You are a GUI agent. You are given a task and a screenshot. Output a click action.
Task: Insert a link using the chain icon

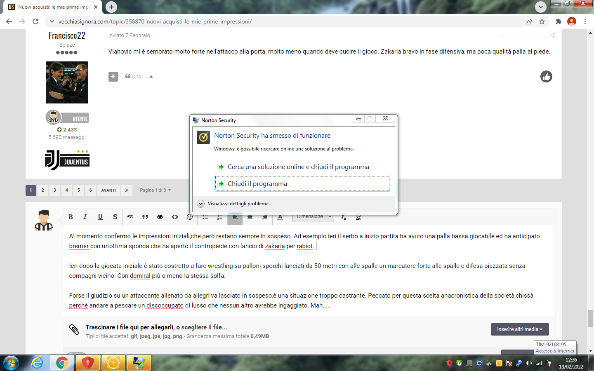point(130,217)
